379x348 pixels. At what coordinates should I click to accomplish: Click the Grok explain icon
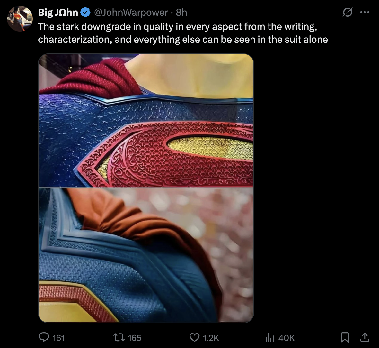click(347, 12)
